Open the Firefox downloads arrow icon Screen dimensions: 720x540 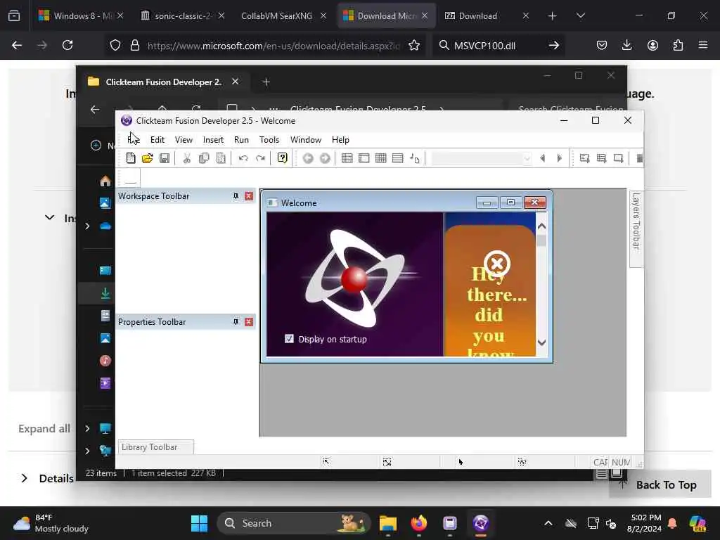coord(626,45)
